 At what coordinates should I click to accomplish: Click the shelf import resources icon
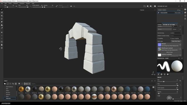pyautogui.click(x=16, y=84)
